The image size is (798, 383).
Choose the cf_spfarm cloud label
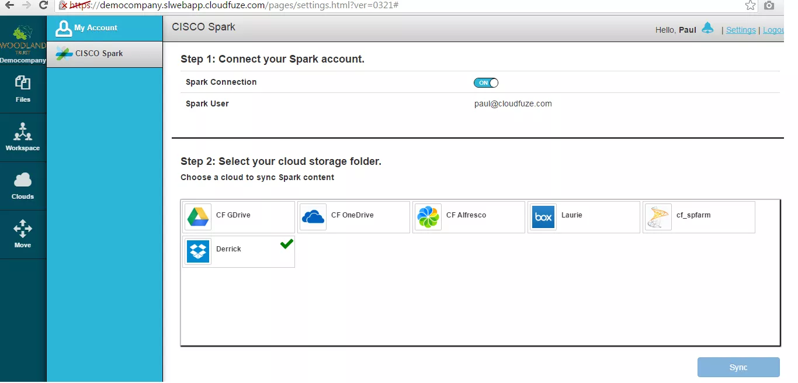point(693,215)
